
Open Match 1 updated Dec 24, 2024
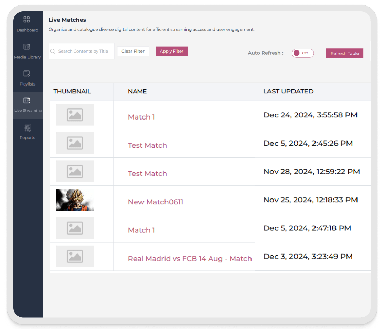coord(141,117)
